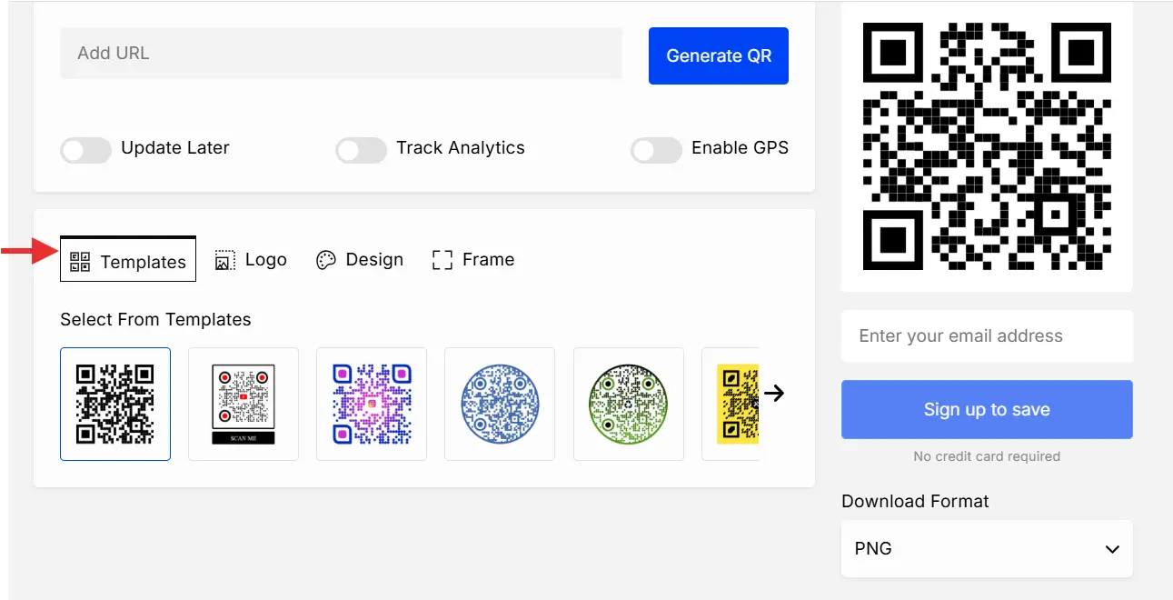Enable the Update Later toggle
The height and width of the screenshot is (600, 1173).
(x=85, y=151)
